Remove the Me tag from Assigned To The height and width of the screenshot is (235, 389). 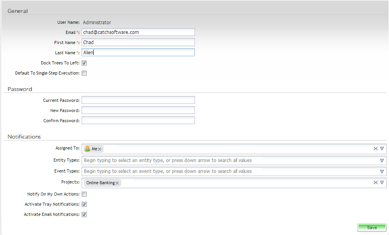tap(100, 149)
